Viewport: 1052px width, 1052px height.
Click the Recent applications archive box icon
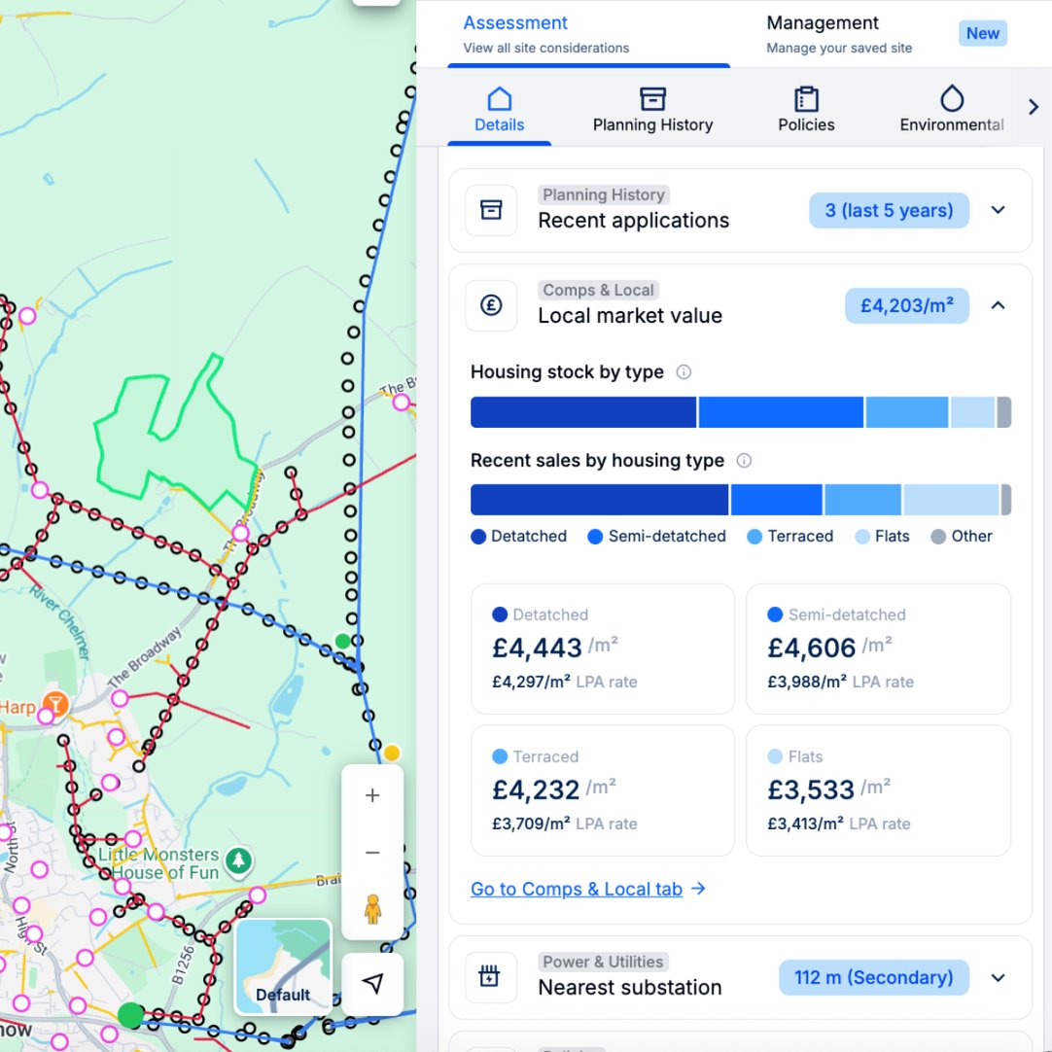(x=491, y=210)
